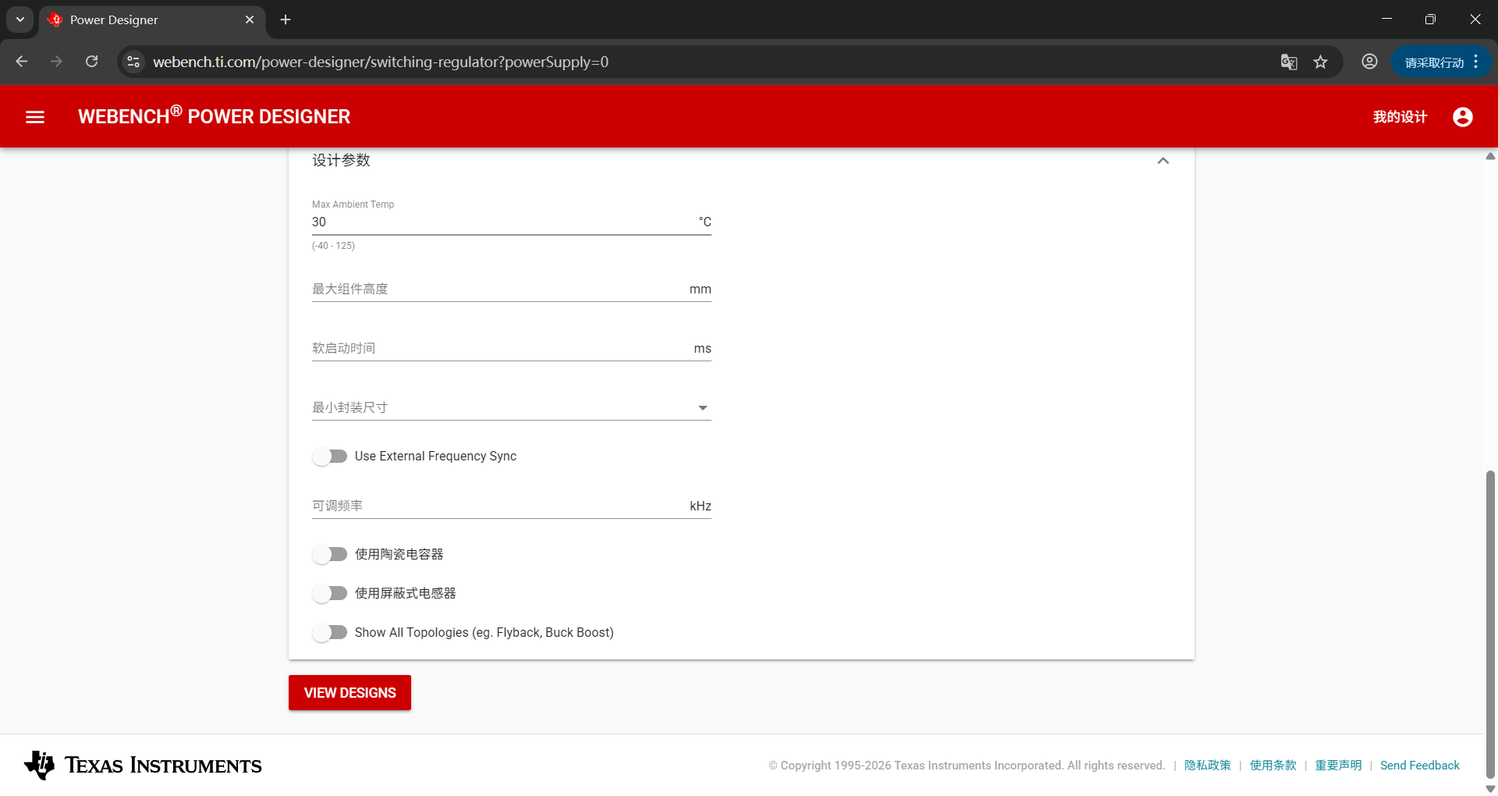Image resolution: width=1498 pixels, height=796 pixels.
Task: Open the Chrome profile icon
Action: 1369,62
